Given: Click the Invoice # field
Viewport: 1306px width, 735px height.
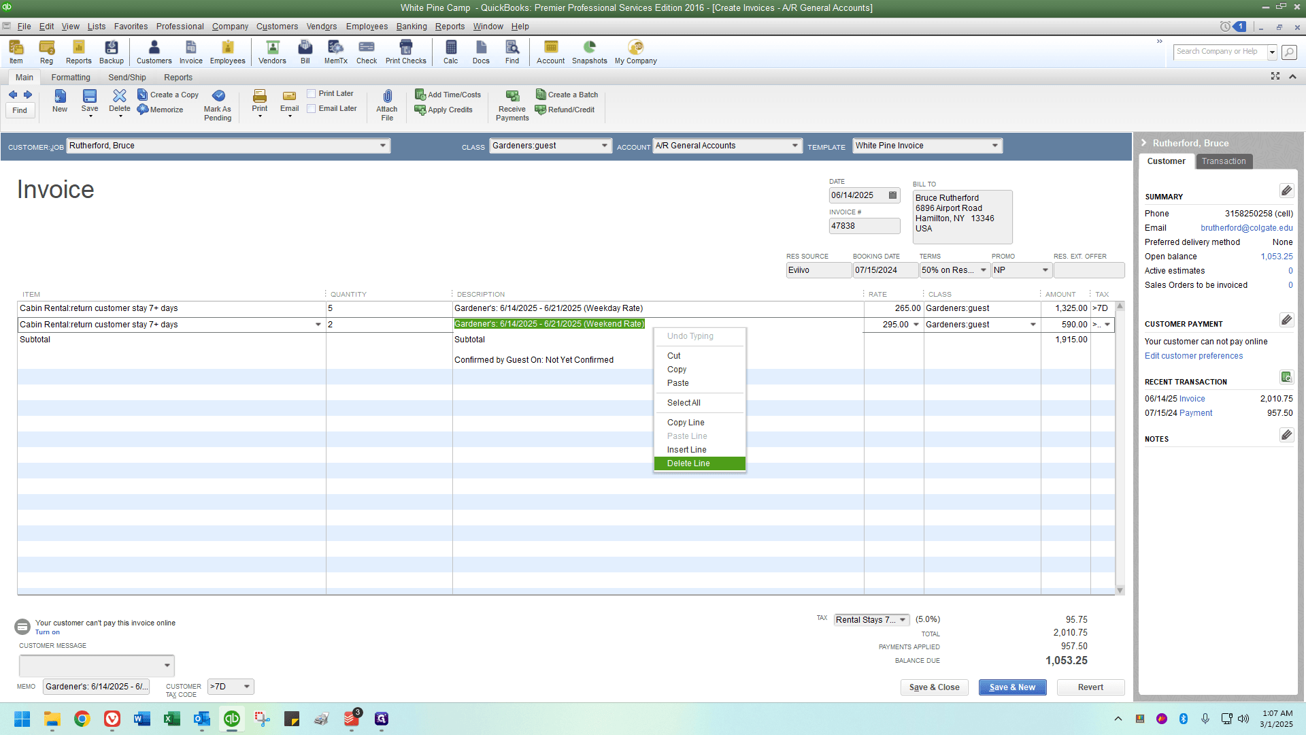Looking at the screenshot, I should point(864,226).
